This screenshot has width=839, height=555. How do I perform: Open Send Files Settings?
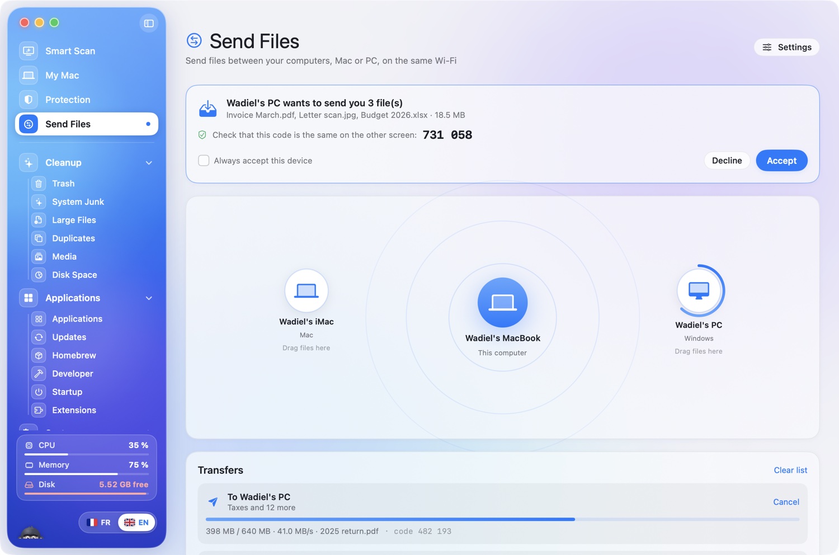786,47
